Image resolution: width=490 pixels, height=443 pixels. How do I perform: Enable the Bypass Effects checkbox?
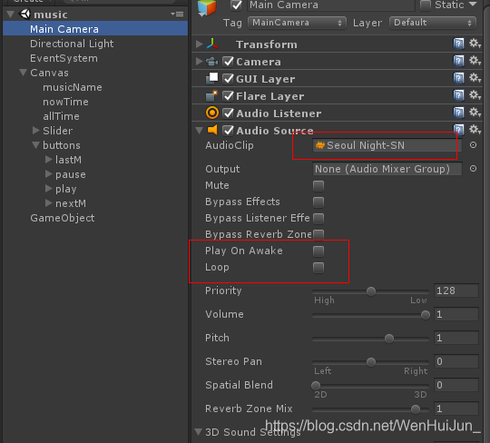click(x=318, y=202)
